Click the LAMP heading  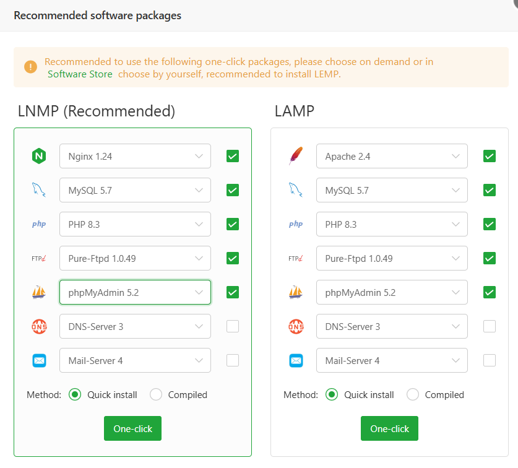click(x=295, y=111)
